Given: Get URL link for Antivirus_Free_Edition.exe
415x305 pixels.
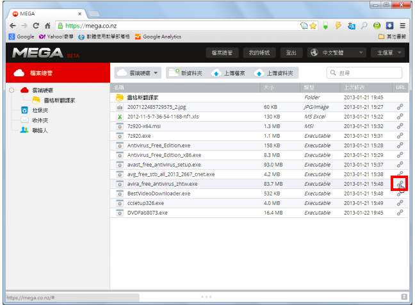Looking at the screenshot, I should click(x=400, y=145).
